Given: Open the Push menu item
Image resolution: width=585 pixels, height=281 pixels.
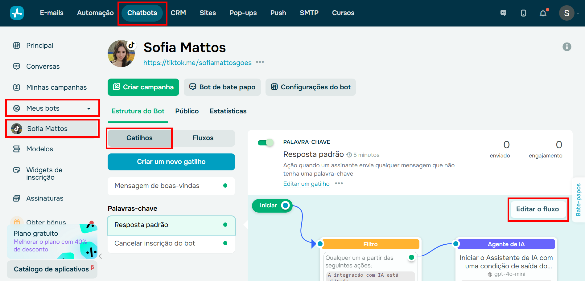Looking at the screenshot, I should click(x=278, y=13).
